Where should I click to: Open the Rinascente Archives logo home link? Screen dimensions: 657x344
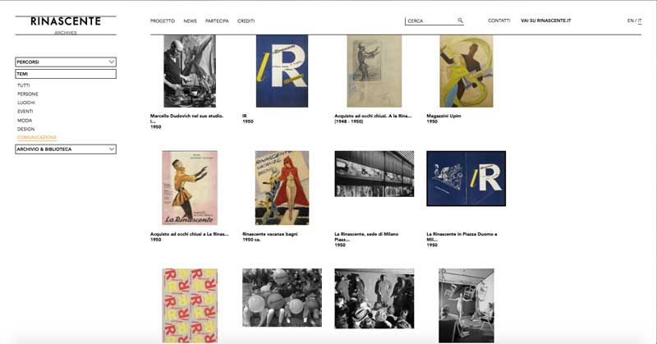[x=66, y=25]
